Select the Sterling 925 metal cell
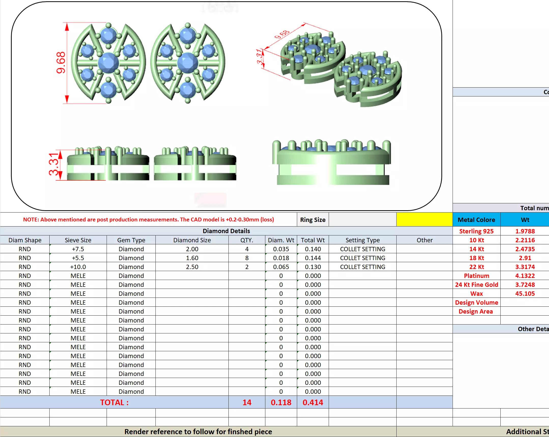The height and width of the screenshot is (437, 549). click(x=476, y=231)
